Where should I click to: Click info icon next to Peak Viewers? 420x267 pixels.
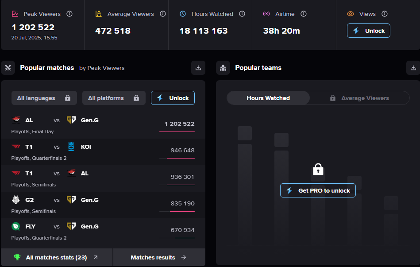coord(69,14)
